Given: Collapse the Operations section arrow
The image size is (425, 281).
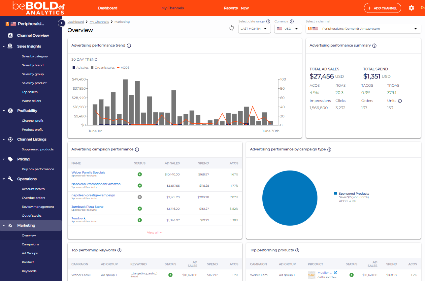Looking at the screenshot, I should tap(4, 179).
